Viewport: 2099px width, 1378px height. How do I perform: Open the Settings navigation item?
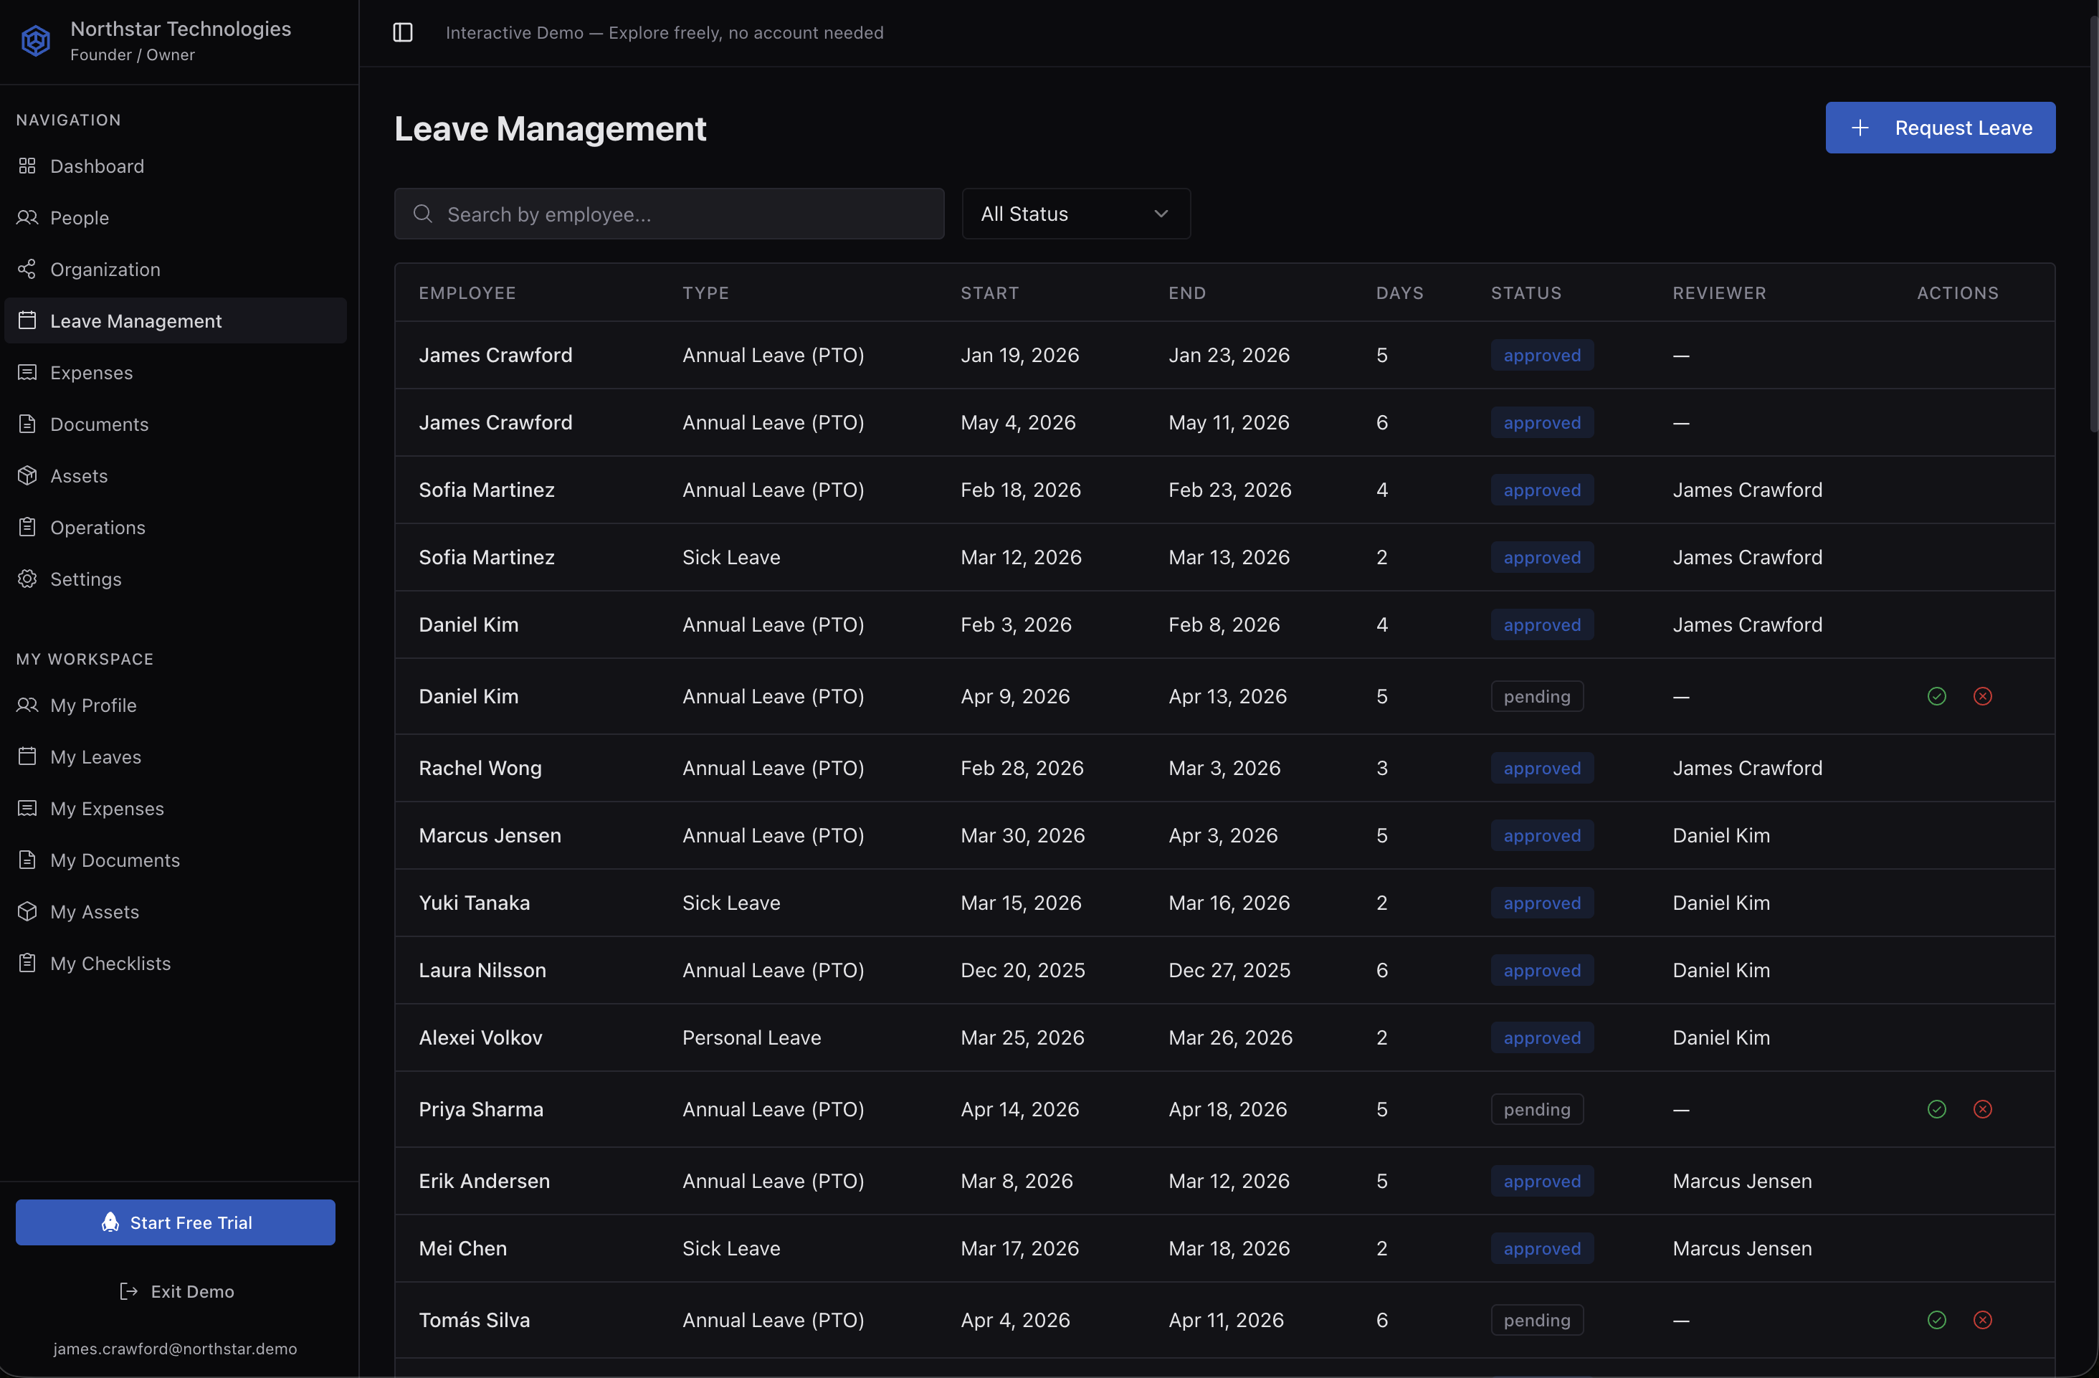(x=85, y=579)
